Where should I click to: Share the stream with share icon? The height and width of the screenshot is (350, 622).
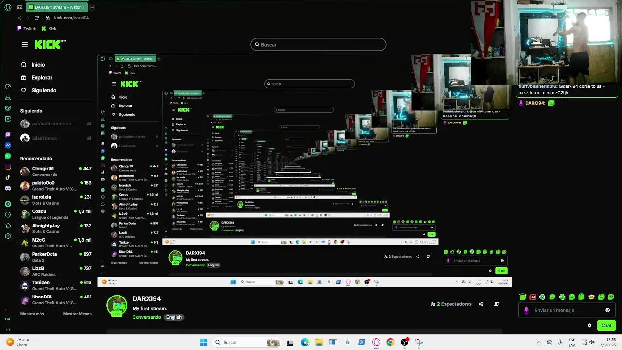pyautogui.click(x=481, y=304)
